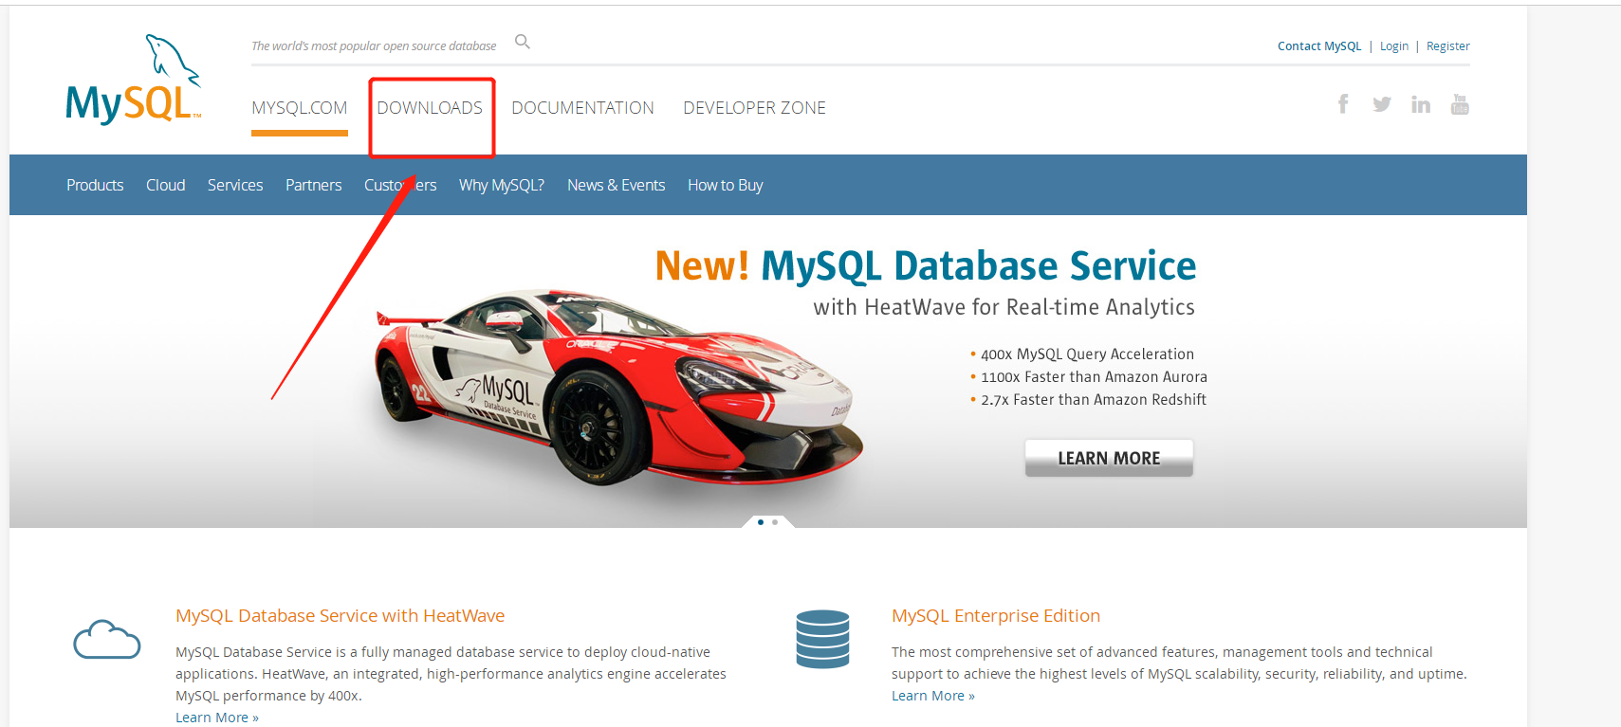Open the MYSQL.COM tab
The image size is (1621, 727).
[x=300, y=108]
